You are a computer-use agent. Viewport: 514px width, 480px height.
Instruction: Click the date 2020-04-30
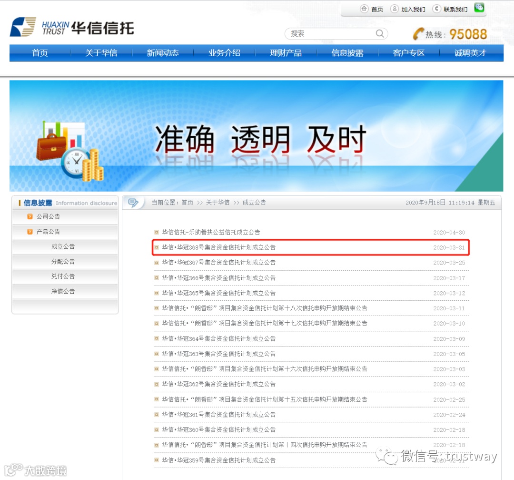[449, 233]
